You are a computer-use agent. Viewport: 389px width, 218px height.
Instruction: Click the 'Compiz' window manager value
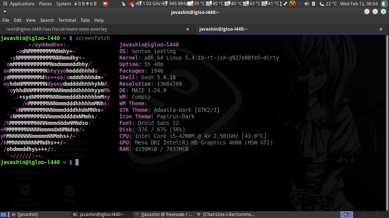tap(141, 97)
